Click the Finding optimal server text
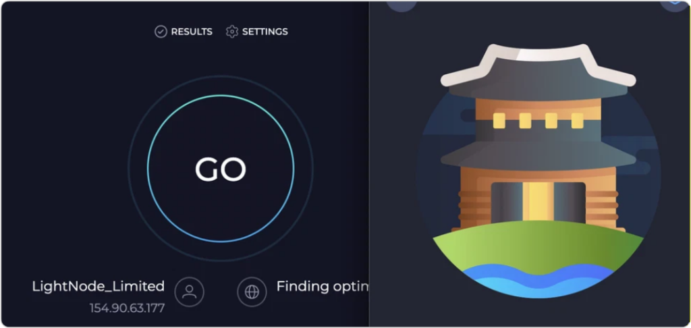Viewport: 691px width, 328px height. (322, 287)
